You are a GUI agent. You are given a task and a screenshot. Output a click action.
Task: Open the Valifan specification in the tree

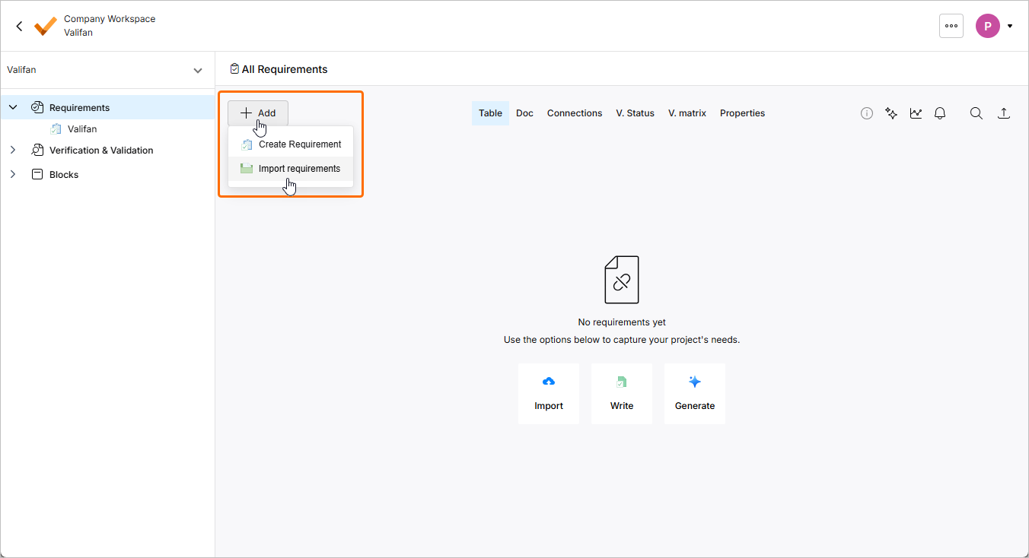[x=82, y=129]
